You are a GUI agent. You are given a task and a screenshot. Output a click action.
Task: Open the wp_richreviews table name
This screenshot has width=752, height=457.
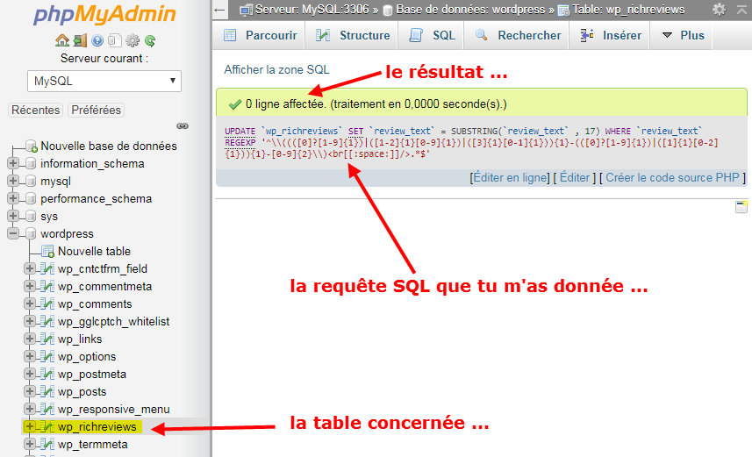coord(97,427)
